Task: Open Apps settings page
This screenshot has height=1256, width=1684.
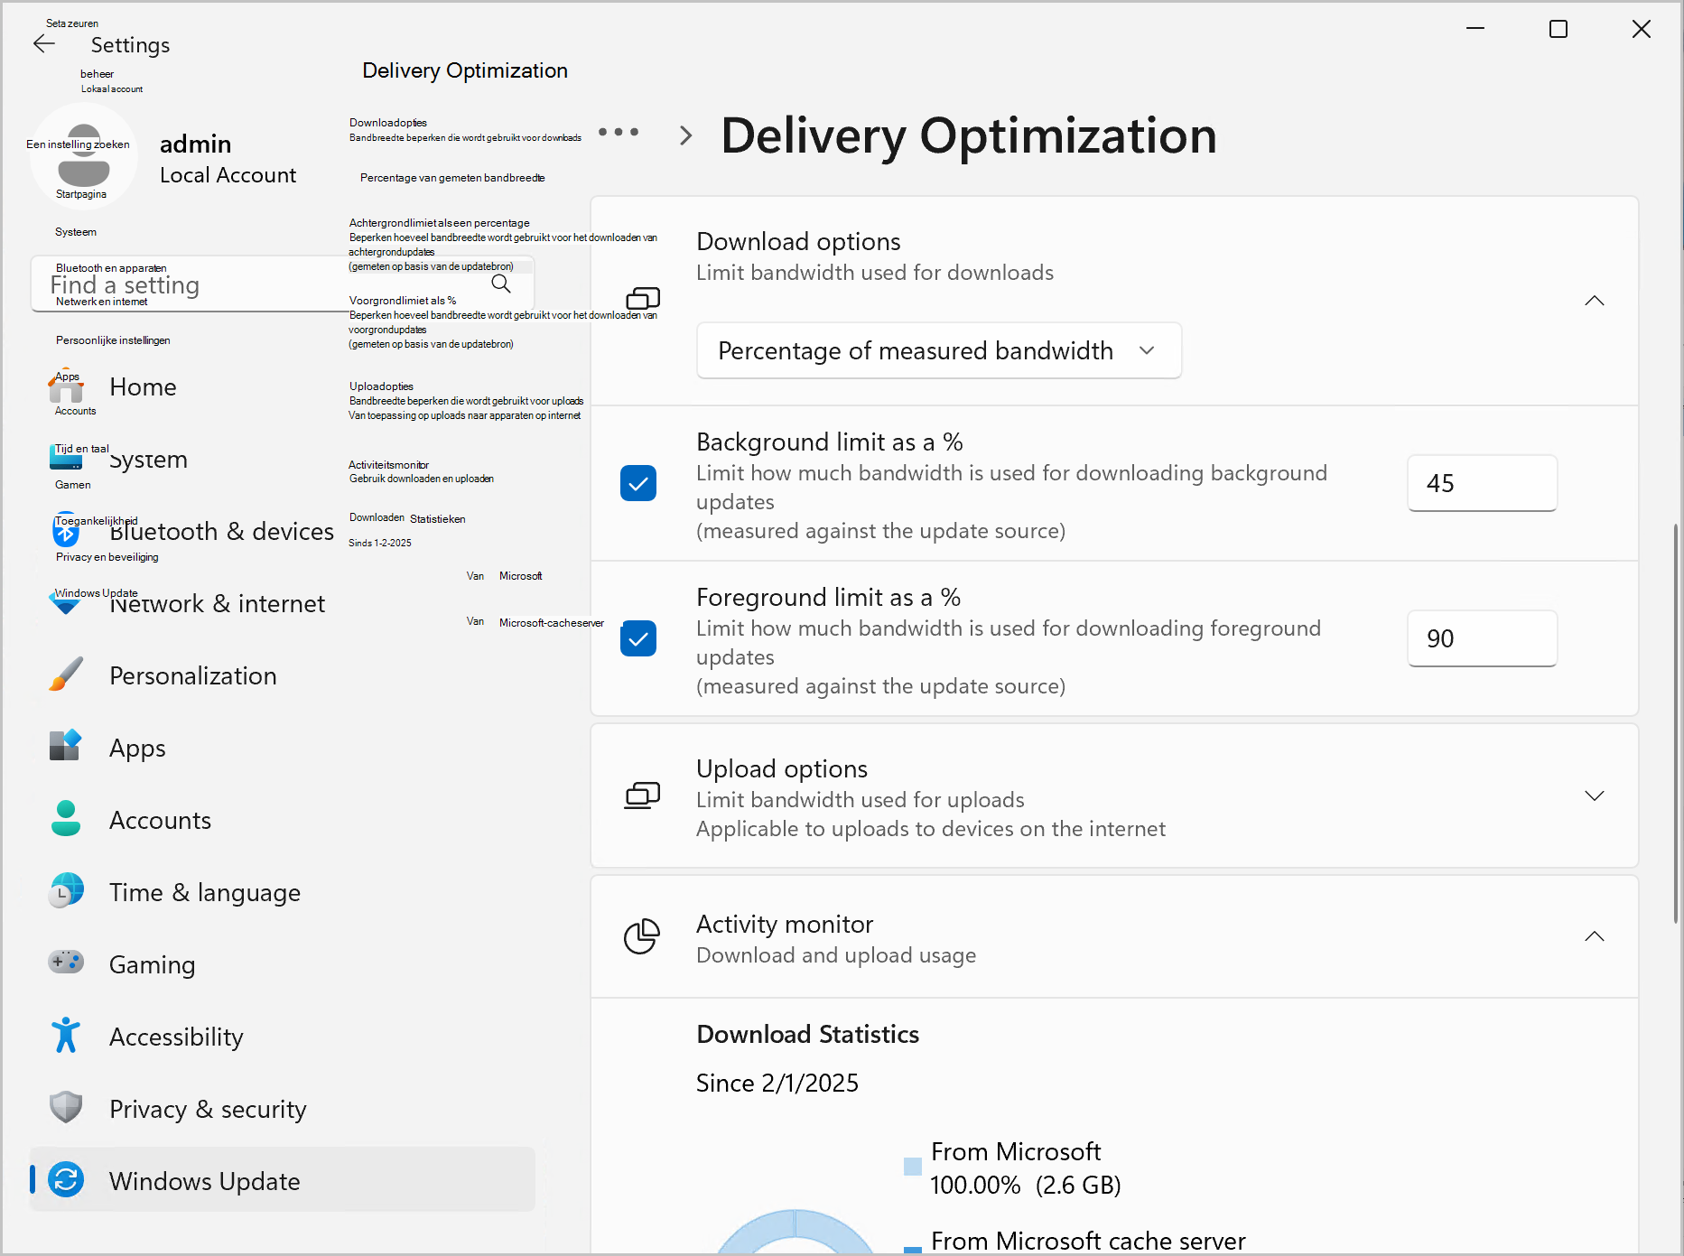Action: (283, 748)
